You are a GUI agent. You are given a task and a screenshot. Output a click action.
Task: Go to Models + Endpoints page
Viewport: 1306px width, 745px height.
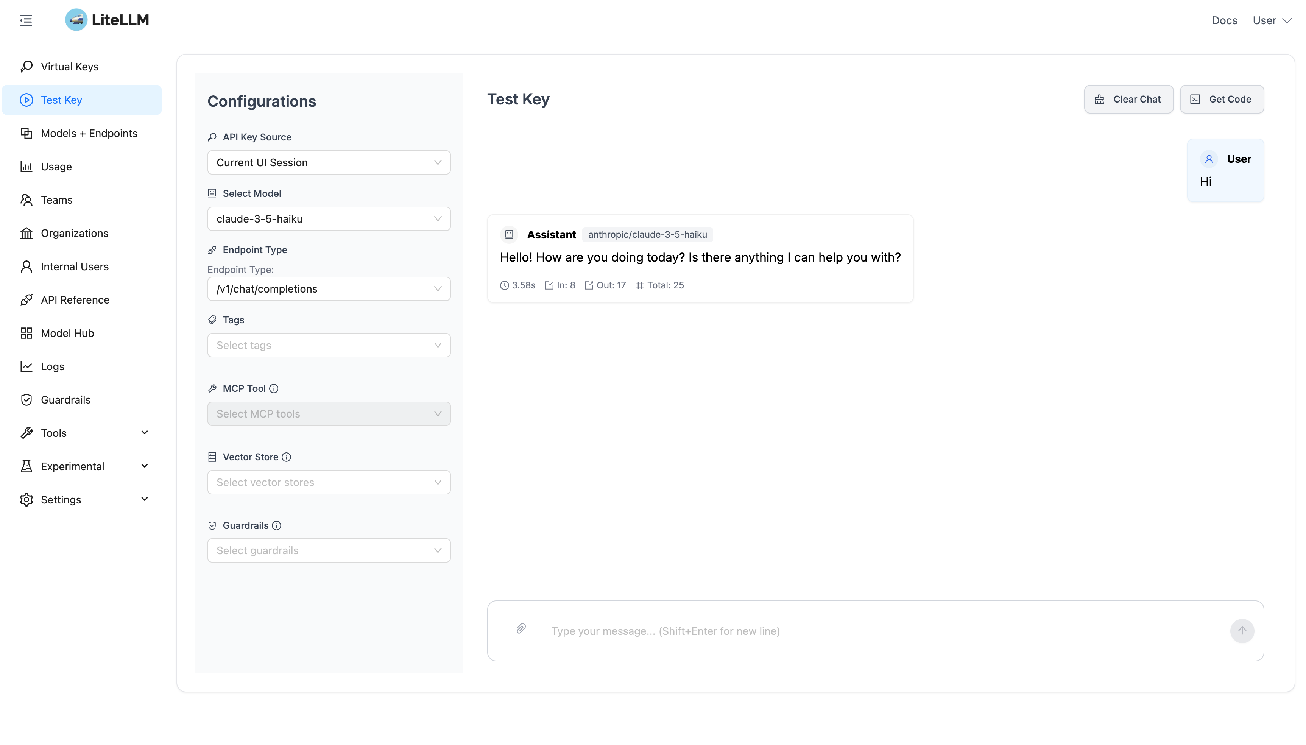[89, 133]
